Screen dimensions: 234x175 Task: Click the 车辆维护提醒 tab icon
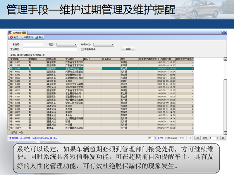pos(10,32)
